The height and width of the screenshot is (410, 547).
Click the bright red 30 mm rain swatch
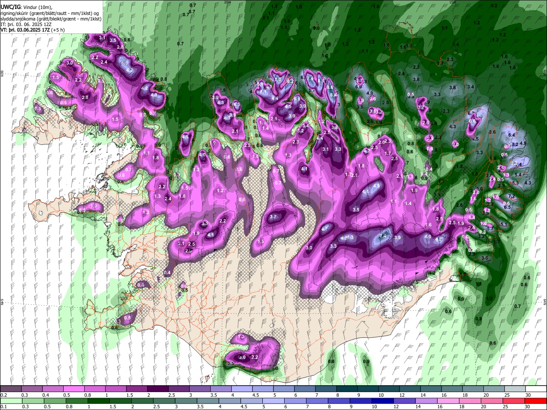pyautogui.click(x=535, y=401)
